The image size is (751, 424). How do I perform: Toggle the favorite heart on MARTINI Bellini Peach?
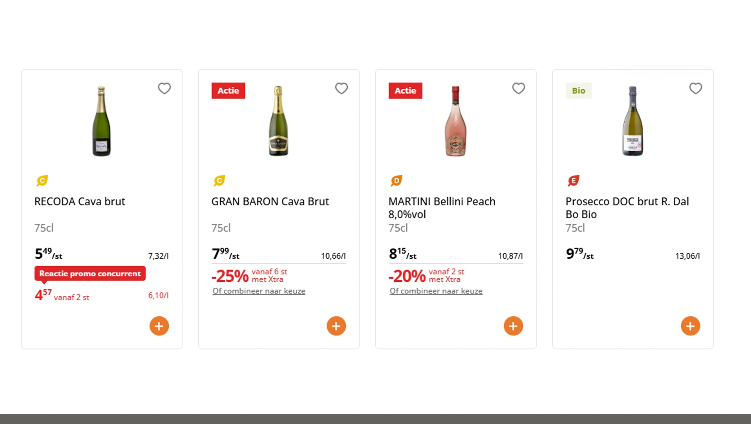pyautogui.click(x=519, y=88)
